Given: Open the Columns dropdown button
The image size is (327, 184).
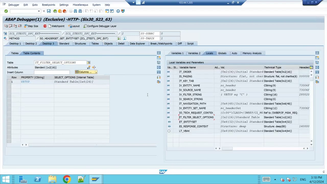Looking at the screenshot, I should [86, 72].
